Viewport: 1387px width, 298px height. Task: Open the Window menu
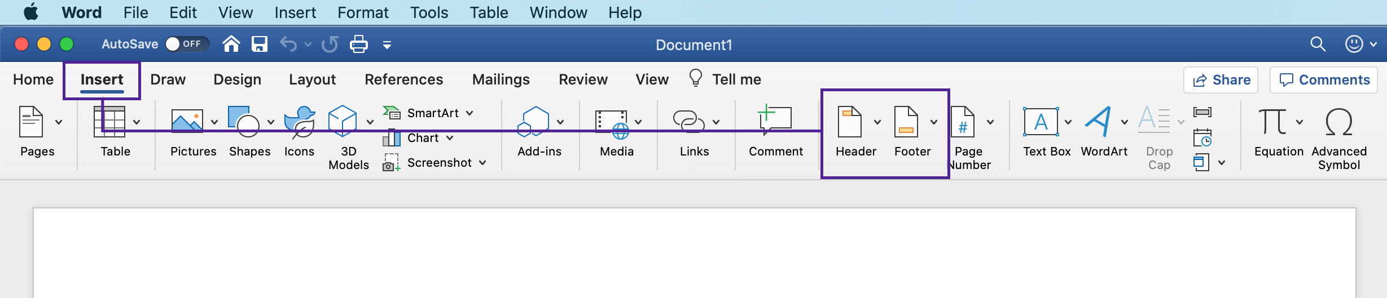point(558,12)
